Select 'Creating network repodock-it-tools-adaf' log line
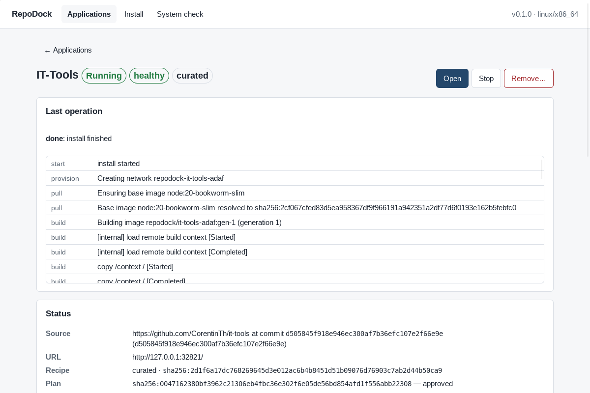 [x=295, y=178]
